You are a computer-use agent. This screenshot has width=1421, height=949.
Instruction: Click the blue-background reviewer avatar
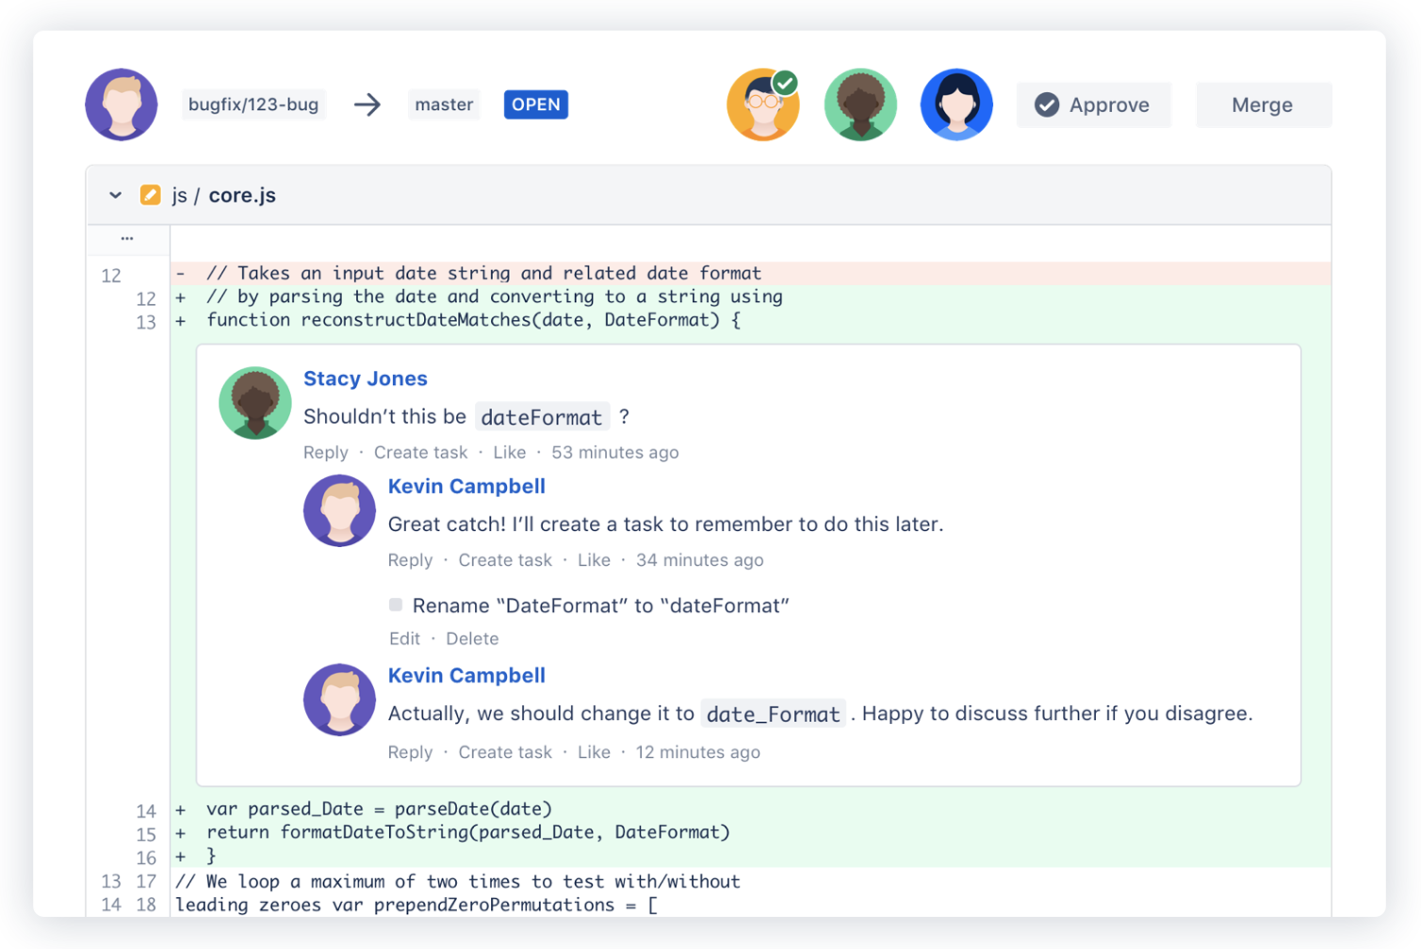point(956,105)
